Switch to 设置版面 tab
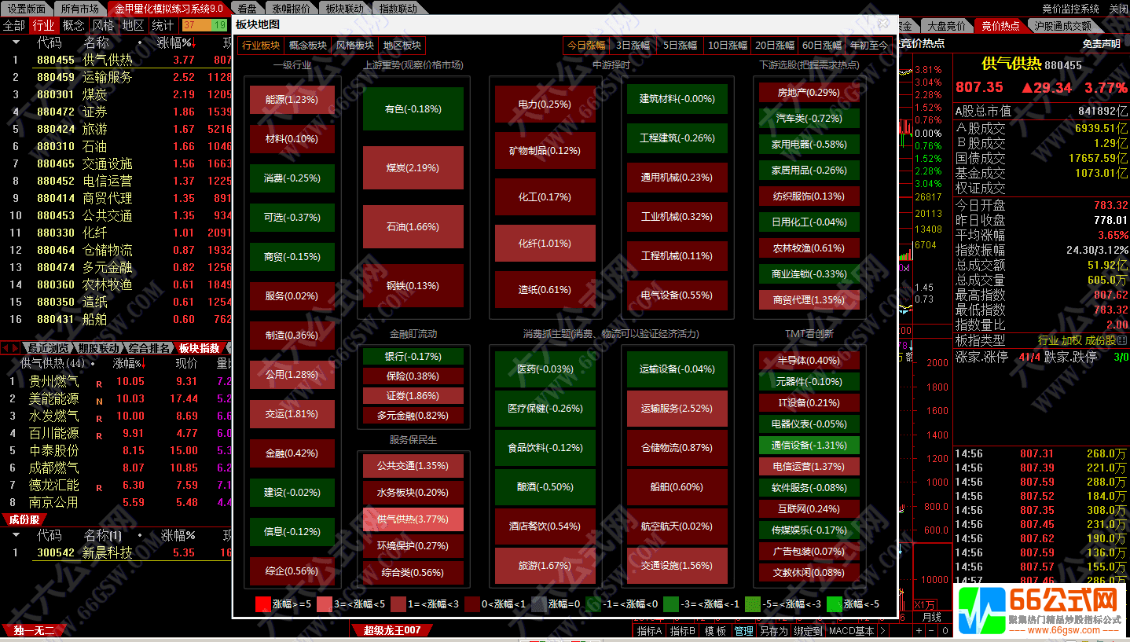Image resolution: width=1130 pixels, height=642 pixels. click(x=27, y=9)
